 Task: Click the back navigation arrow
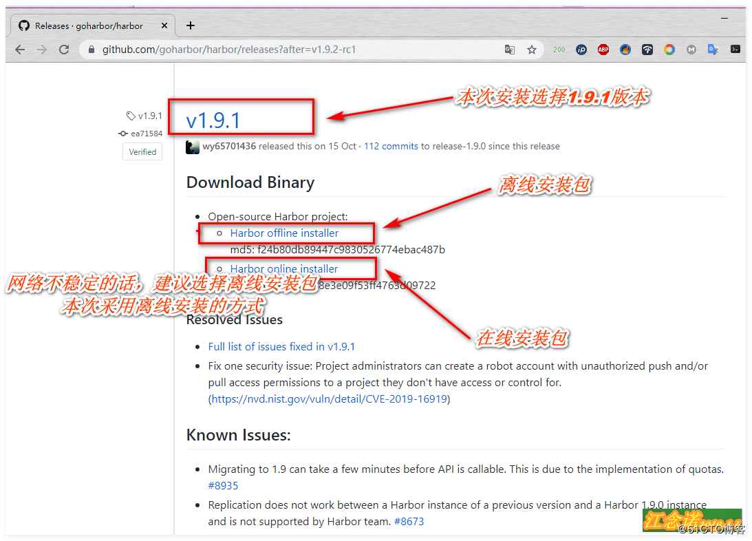point(20,49)
